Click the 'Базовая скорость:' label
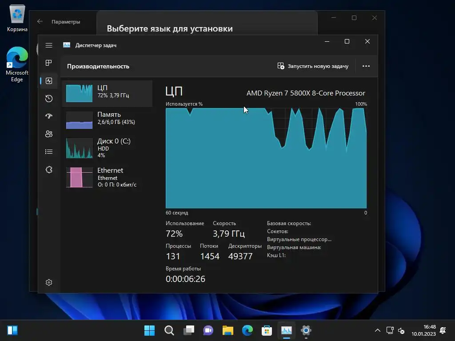The height and width of the screenshot is (341, 455). pyautogui.click(x=289, y=223)
